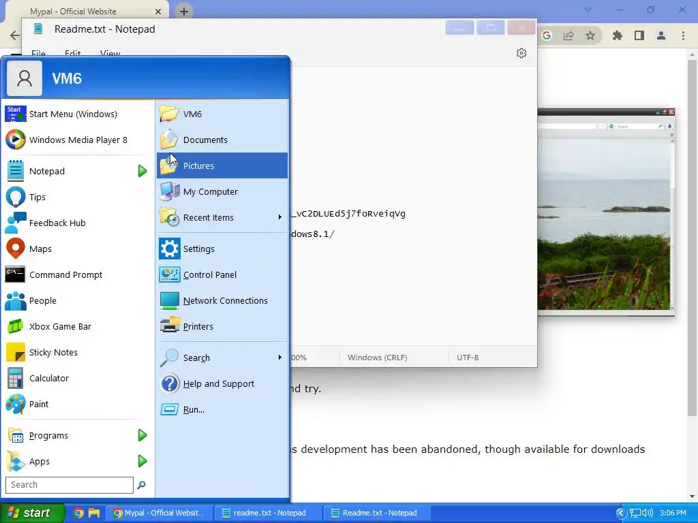Open Start Menu (Windows) entry
The height and width of the screenshot is (523, 698).
pos(78,114)
